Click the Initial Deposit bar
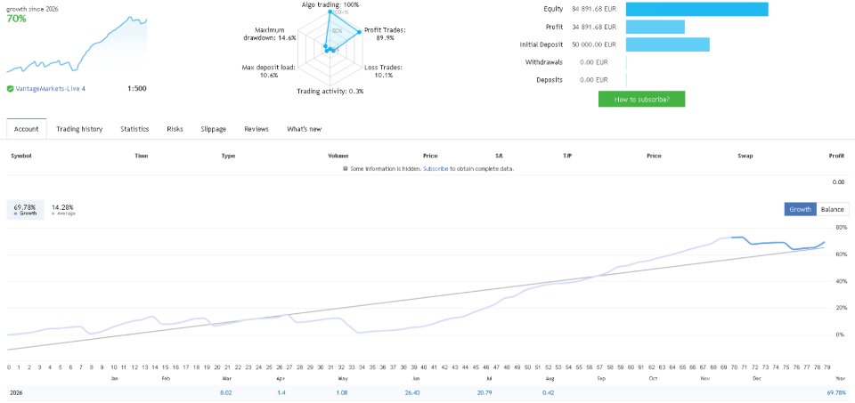 [667, 44]
